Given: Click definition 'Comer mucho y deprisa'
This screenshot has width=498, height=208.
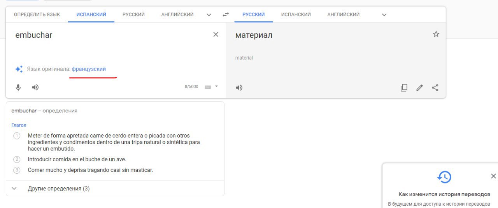Looking at the screenshot, I should (90, 170).
